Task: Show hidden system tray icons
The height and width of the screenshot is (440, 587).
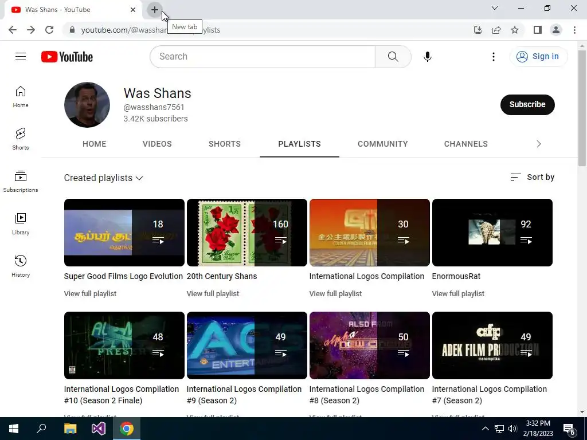Action: click(485, 429)
